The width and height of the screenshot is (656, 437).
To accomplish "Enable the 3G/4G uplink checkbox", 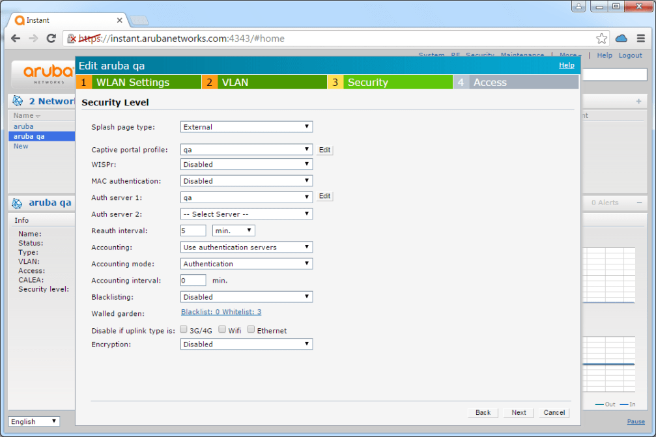I will coord(184,329).
